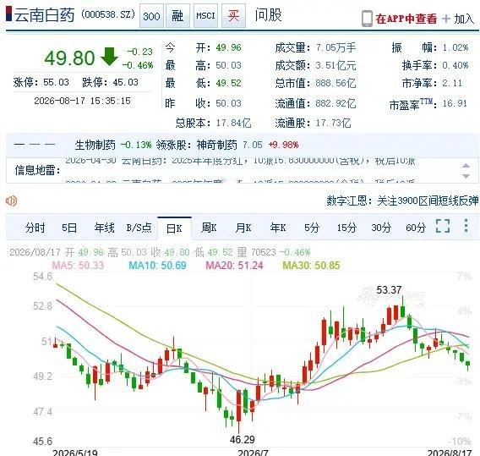Click the 最低 49.52 value
Viewport: 480px width, 456px height.
[228, 83]
